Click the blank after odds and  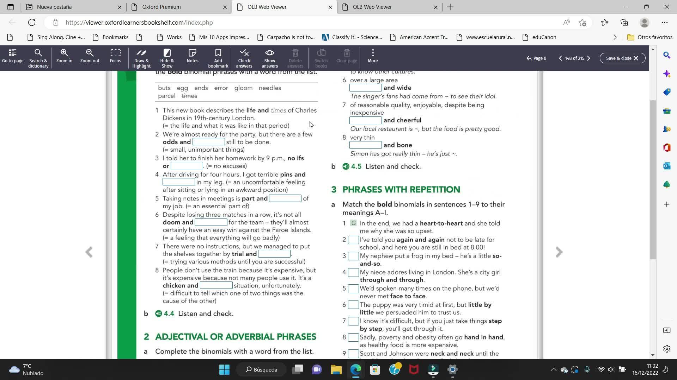[208, 142]
